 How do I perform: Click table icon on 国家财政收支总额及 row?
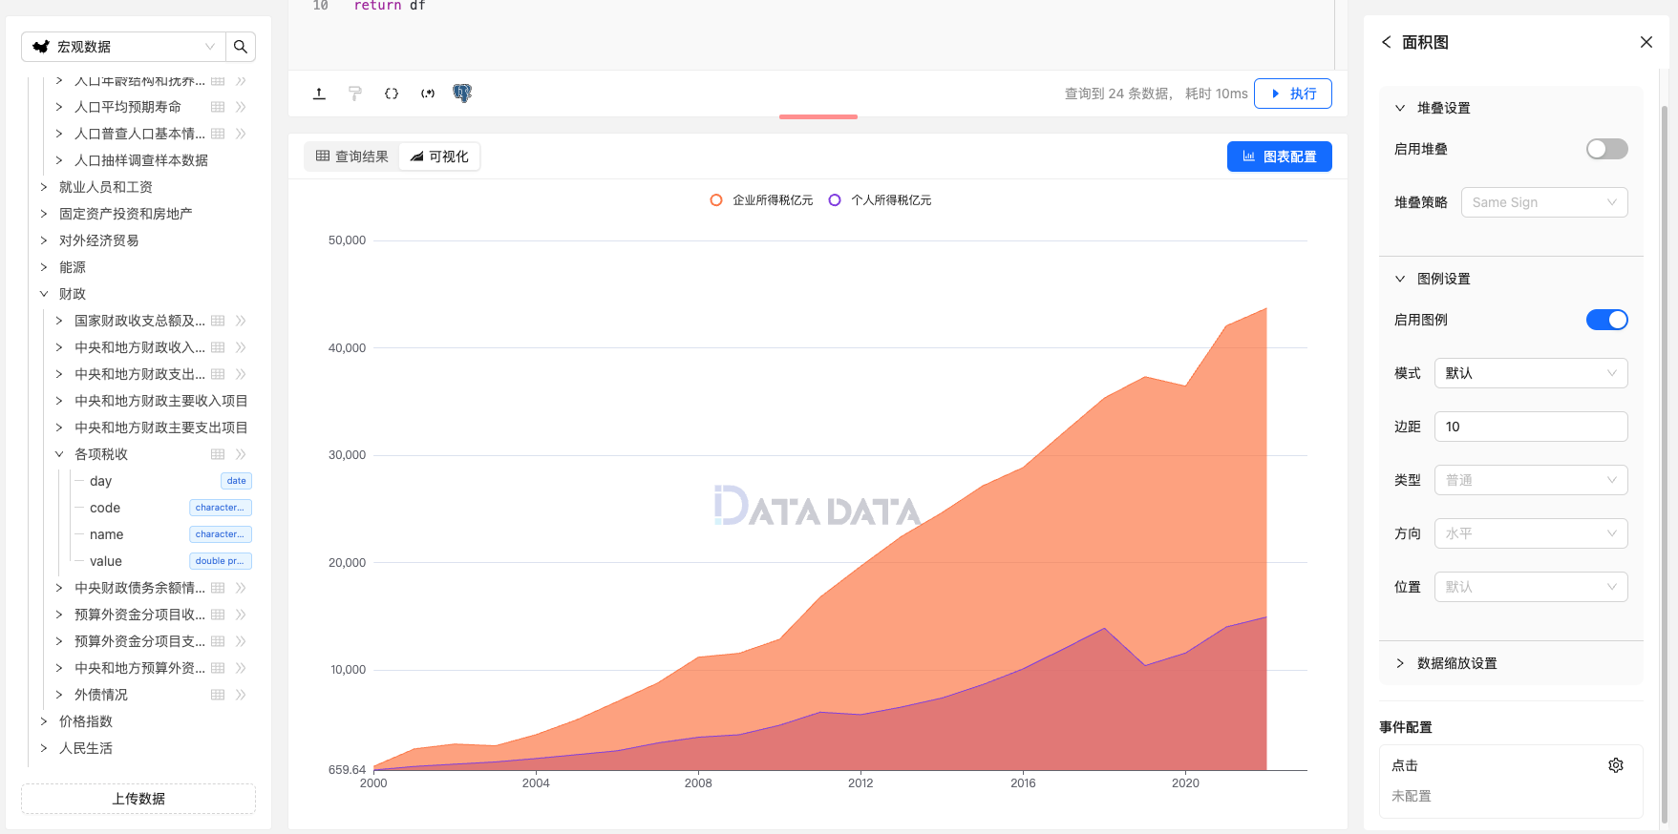(218, 321)
